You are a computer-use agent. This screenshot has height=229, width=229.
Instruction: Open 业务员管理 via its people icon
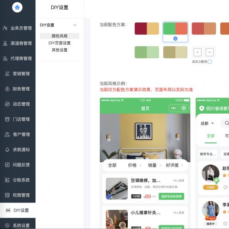point(5,28)
